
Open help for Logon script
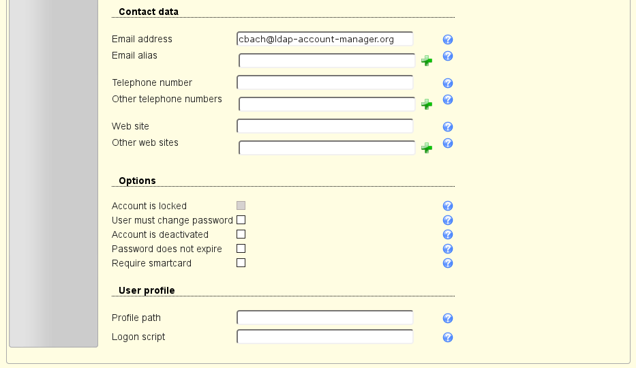pyautogui.click(x=448, y=337)
